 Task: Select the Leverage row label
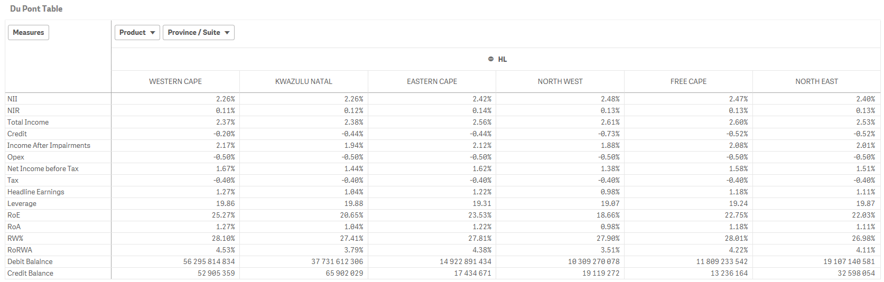(x=22, y=204)
